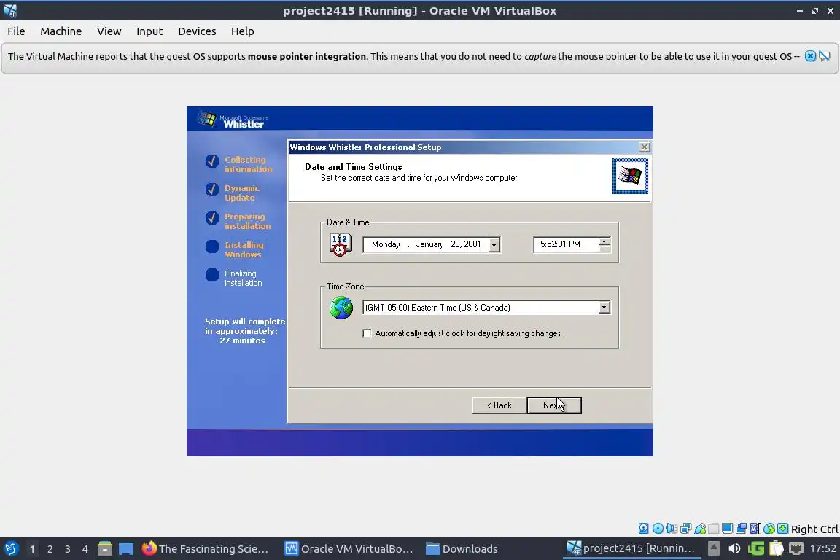The height and width of the screenshot is (560, 840).
Task: Click the network adapters status icon
Action: pyautogui.click(x=685, y=529)
